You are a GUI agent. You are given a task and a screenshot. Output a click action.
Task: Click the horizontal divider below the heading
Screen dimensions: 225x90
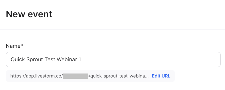(x=113, y=29)
